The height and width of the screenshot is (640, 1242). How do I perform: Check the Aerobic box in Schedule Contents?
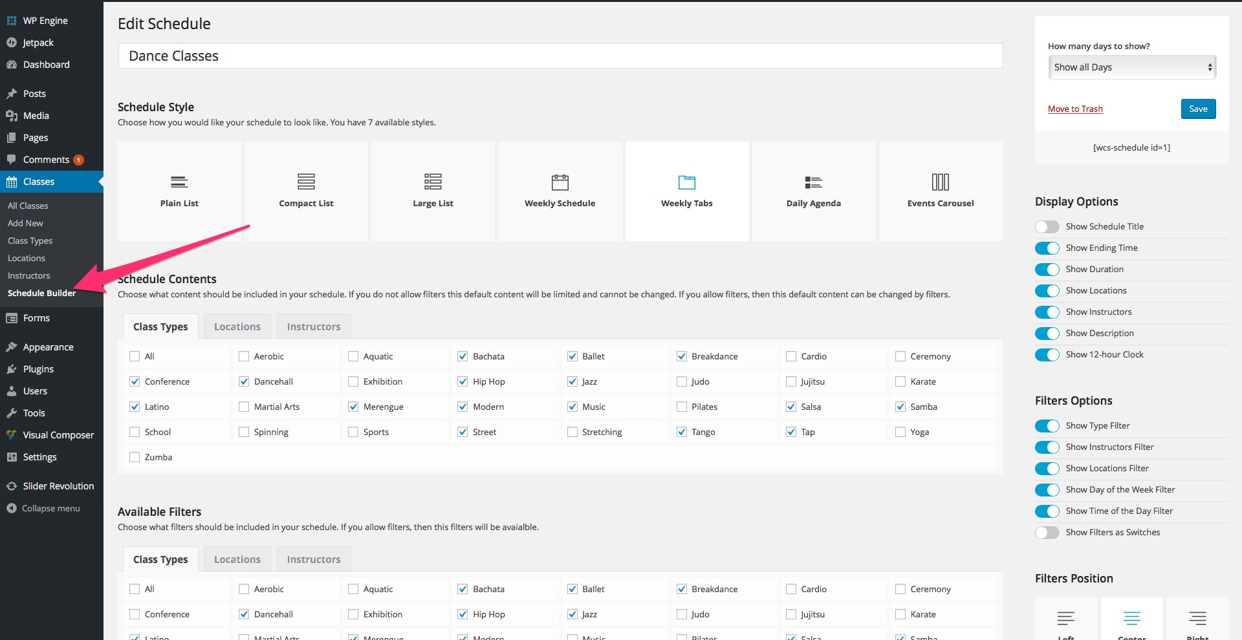(244, 356)
